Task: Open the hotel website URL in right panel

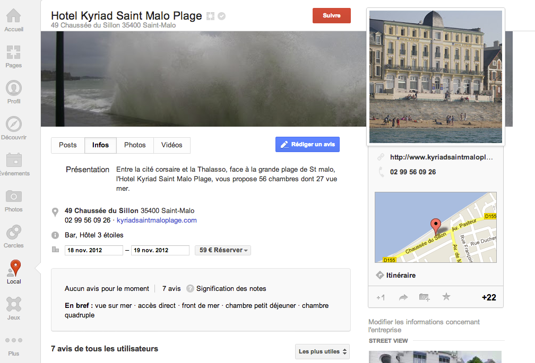Action: (442, 157)
